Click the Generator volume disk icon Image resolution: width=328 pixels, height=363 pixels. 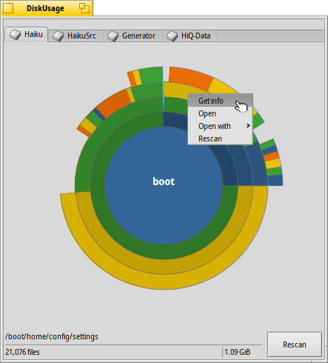[113, 36]
